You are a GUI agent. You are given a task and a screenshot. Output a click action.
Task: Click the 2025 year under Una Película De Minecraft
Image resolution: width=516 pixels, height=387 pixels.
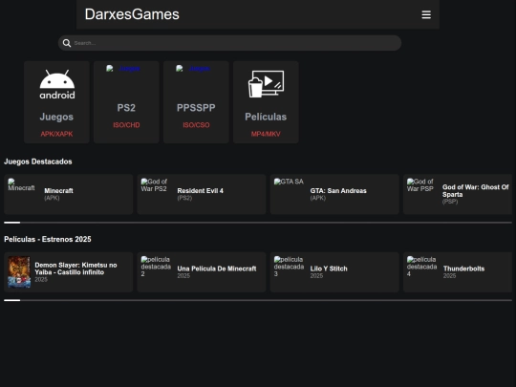click(183, 276)
